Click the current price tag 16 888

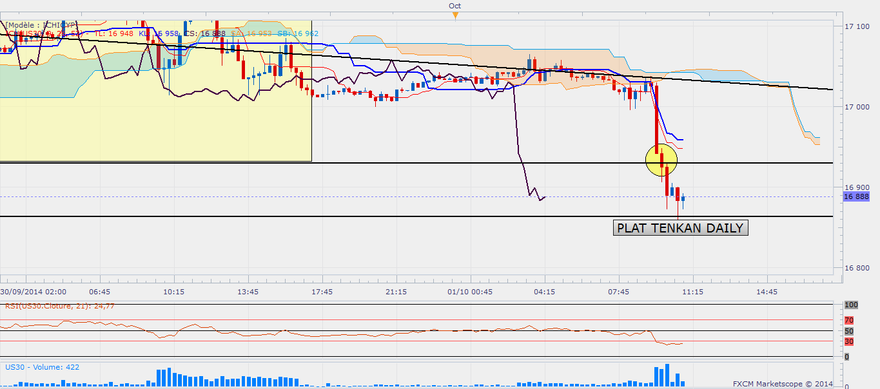pyautogui.click(x=856, y=197)
